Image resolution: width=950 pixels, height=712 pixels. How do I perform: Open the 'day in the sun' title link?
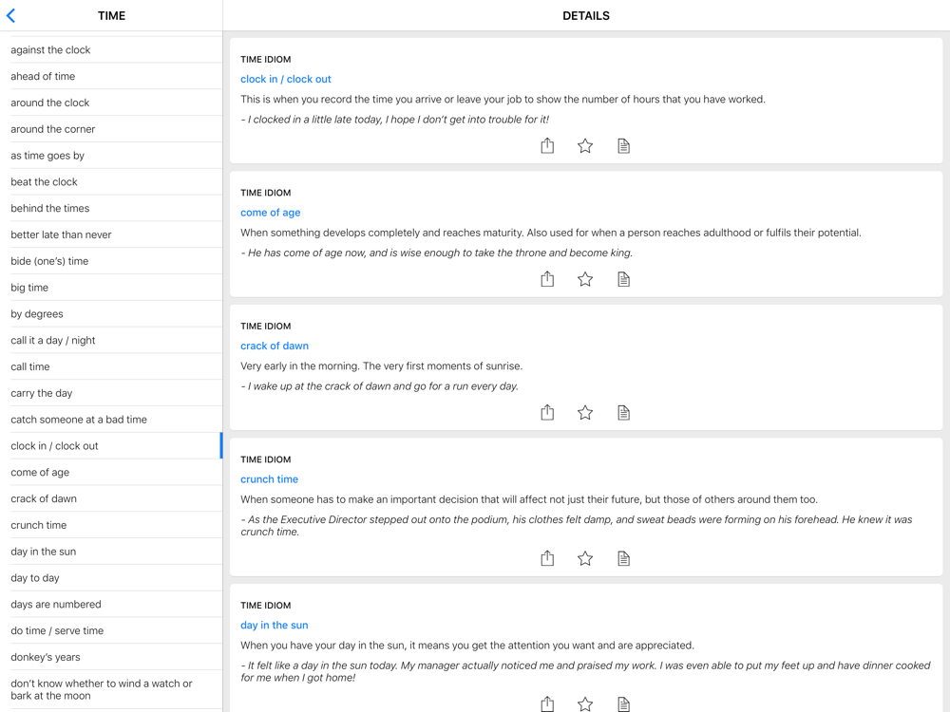pyautogui.click(x=275, y=625)
